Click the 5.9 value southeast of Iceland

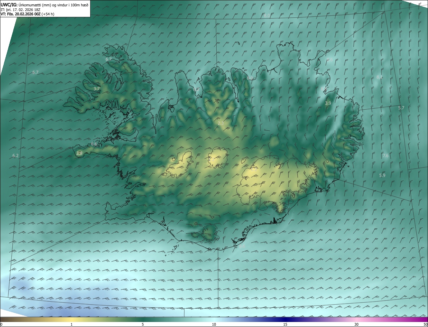pyautogui.click(x=382, y=175)
